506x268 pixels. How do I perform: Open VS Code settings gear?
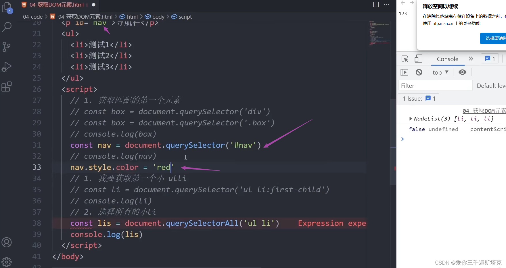[x=7, y=261]
